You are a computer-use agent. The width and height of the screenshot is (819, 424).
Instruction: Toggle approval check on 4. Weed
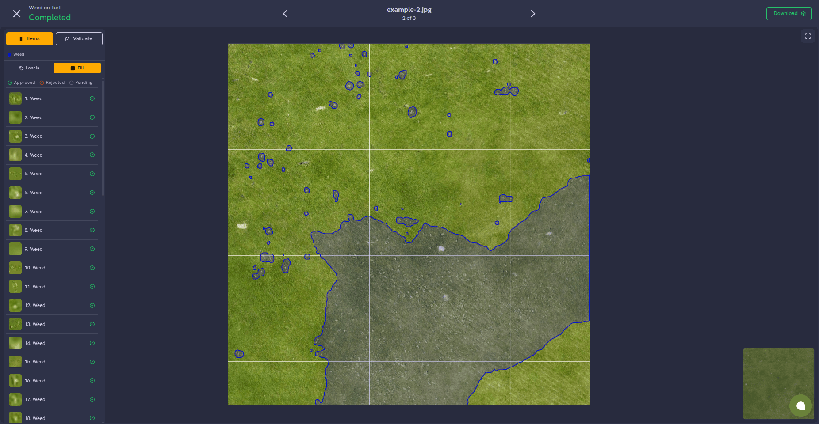tap(92, 155)
